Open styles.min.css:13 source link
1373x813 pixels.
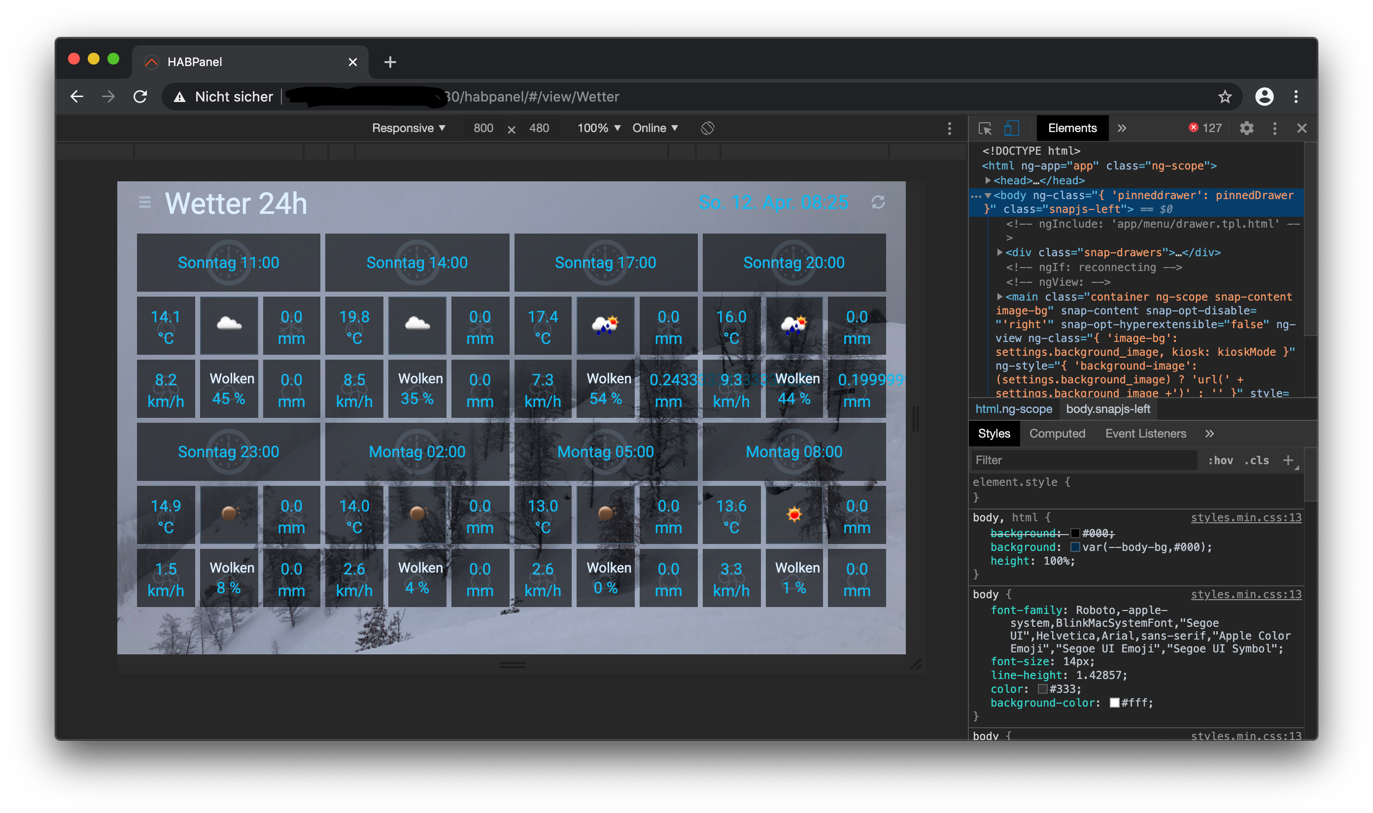click(x=1245, y=518)
